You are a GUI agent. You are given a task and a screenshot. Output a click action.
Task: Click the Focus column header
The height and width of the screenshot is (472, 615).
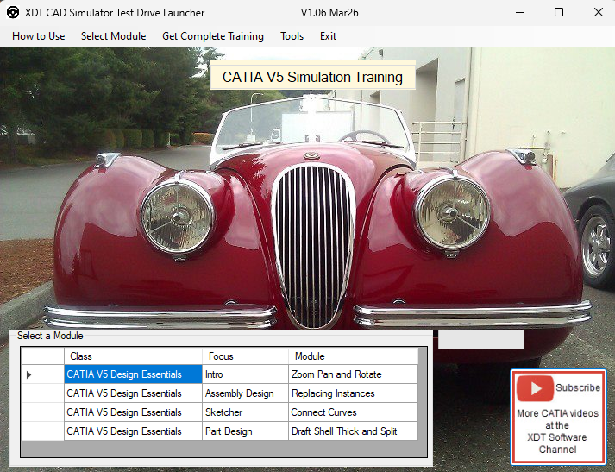(245, 356)
